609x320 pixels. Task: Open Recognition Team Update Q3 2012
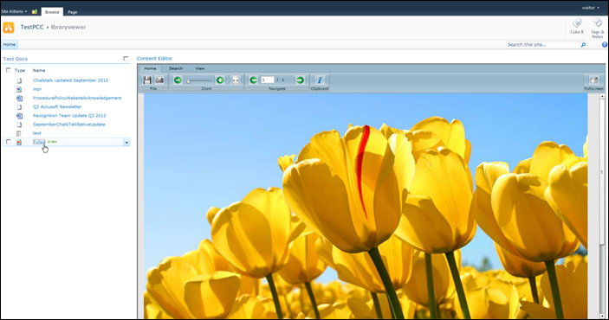[x=69, y=116]
